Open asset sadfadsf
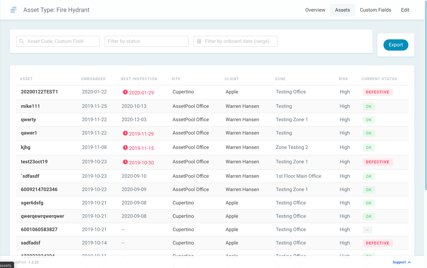The image size is (427, 268). (31, 243)
